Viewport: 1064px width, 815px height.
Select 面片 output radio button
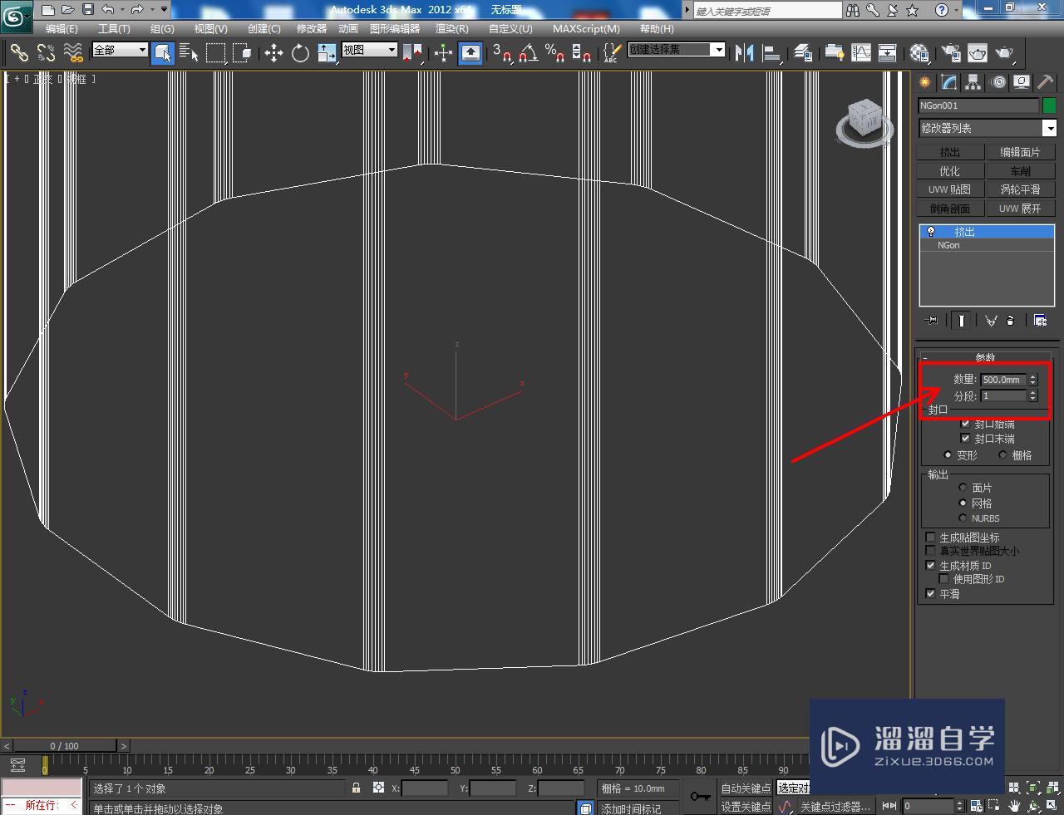[x=963, y=488]
